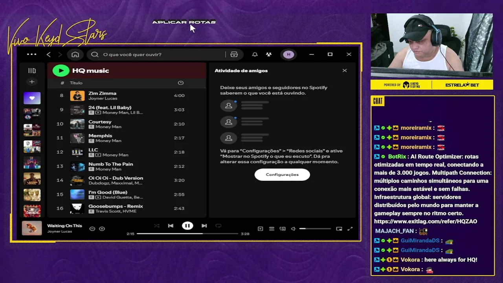The image size is (503, 283).
Task: Open the second playlist thumbnail in the sidebar
Action: [x=32, y=114]
